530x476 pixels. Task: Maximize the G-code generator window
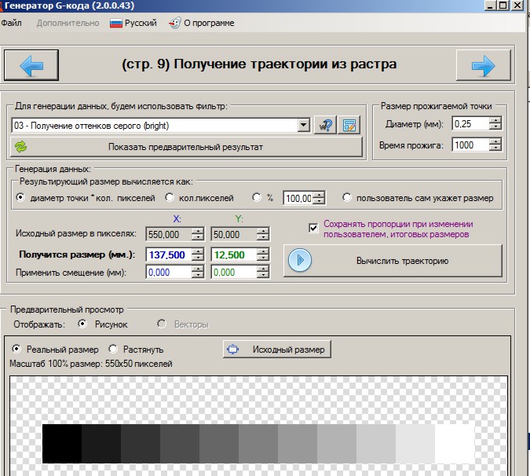(x=503, y=5)
